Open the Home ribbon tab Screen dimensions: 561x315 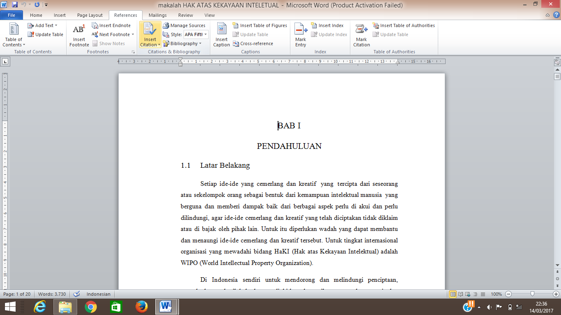point(36,15)
